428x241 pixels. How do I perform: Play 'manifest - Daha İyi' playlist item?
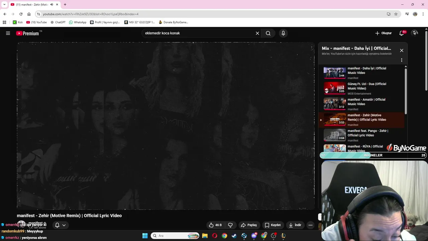(x=362, y=73)
